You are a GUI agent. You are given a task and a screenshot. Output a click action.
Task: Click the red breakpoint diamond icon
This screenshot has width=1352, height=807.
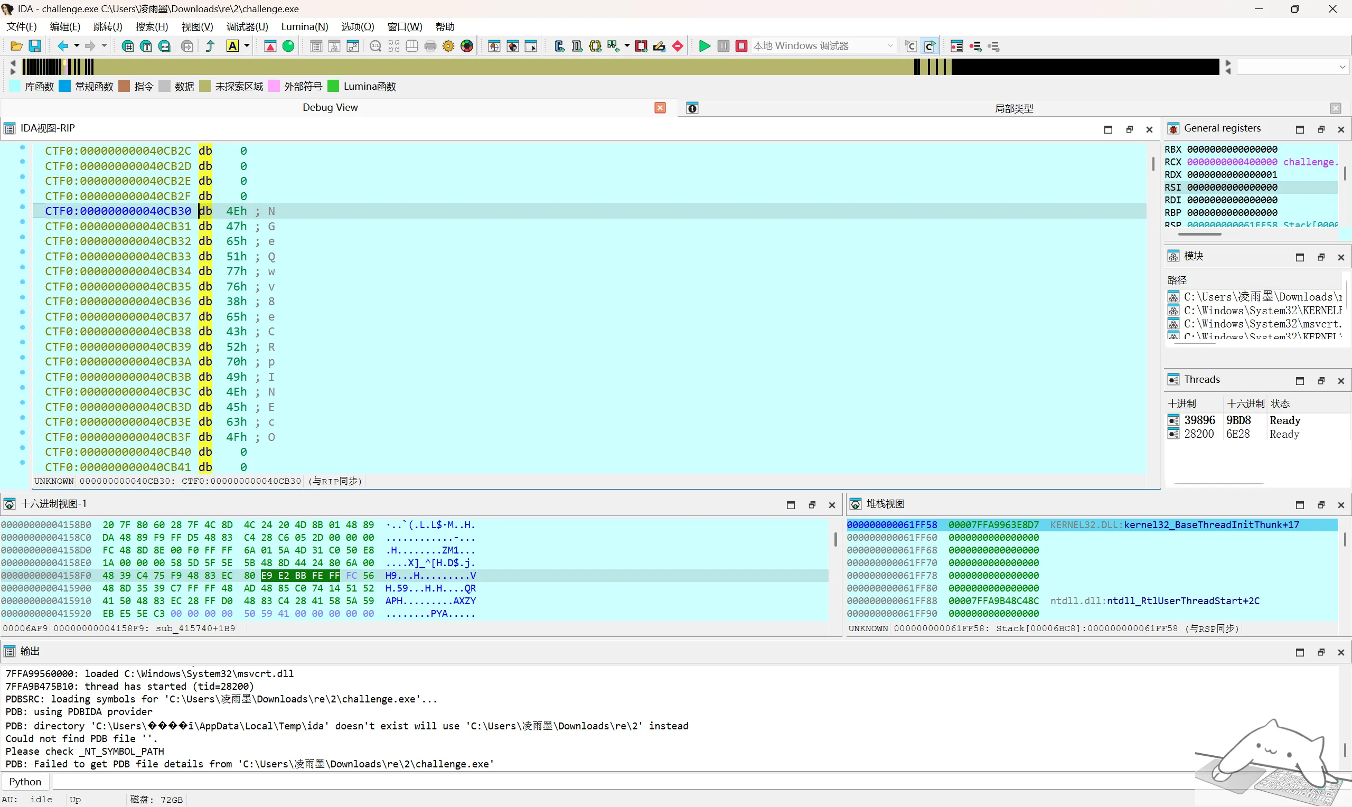click(x=678, y=46)
